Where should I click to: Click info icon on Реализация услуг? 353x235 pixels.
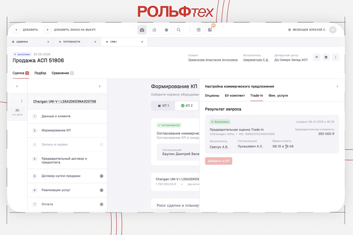pos(102,190)
